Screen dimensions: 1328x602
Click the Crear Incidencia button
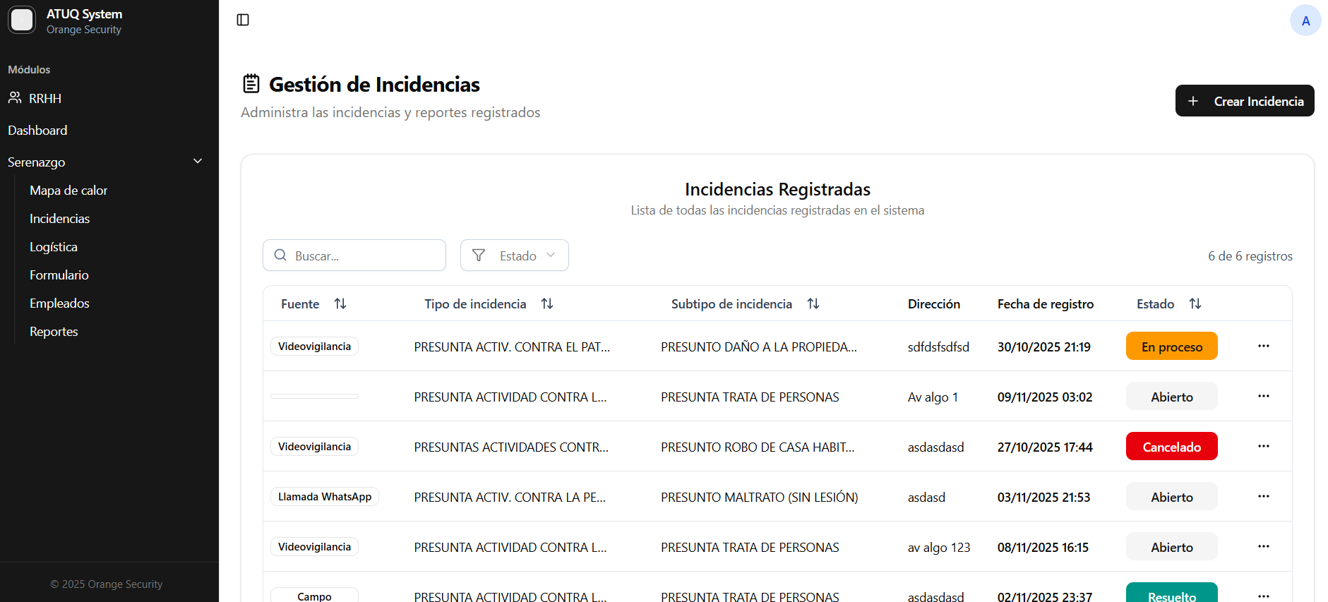click(x=1244, y=101)
